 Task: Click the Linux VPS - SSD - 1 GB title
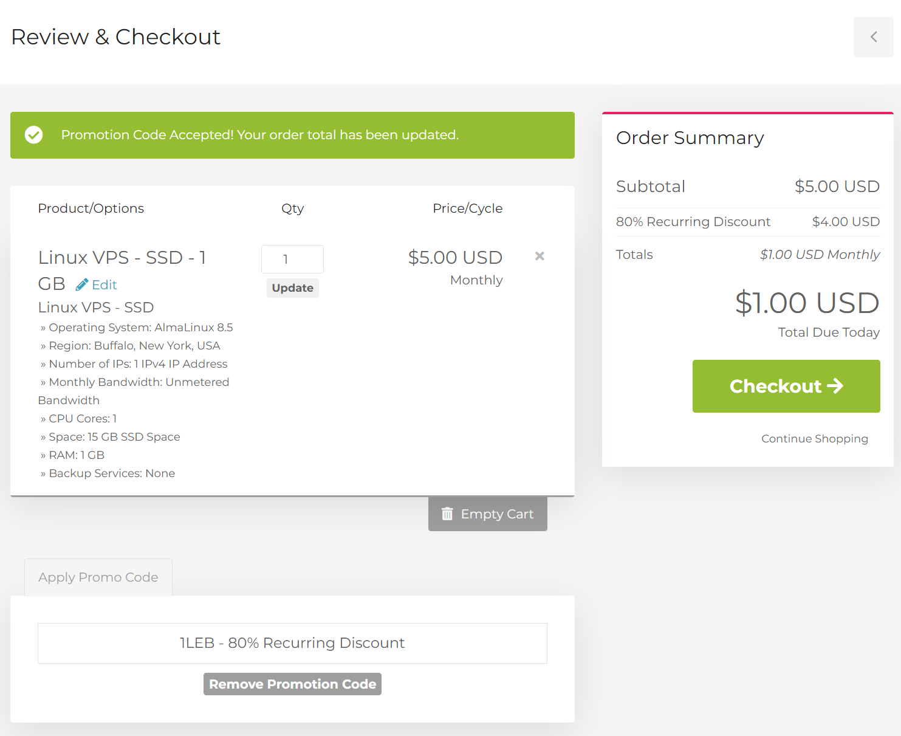pyautogui.click(x=122, y=258)
